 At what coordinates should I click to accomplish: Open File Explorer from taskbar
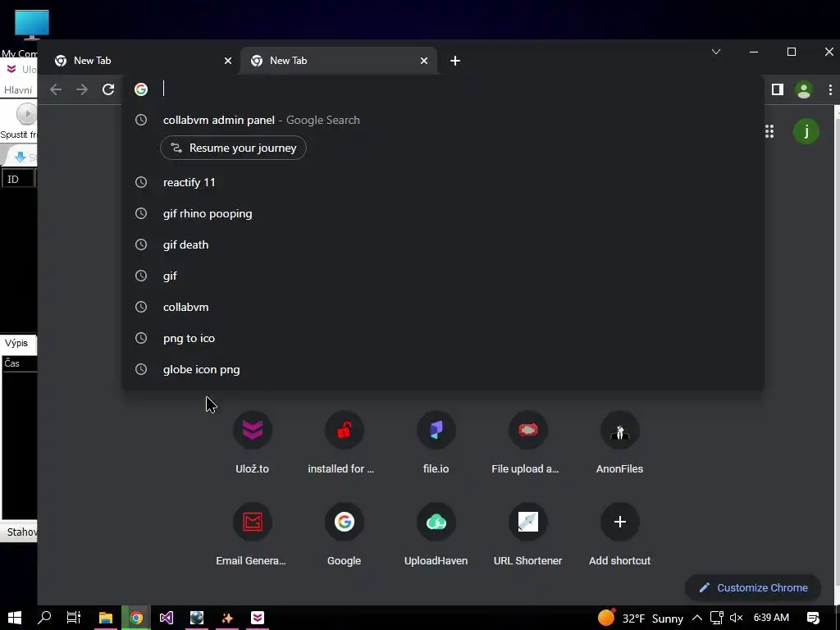(106, 618)
